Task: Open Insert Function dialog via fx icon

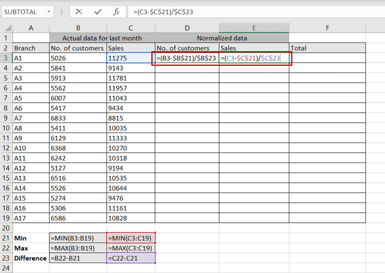Action: pos(116,12)
